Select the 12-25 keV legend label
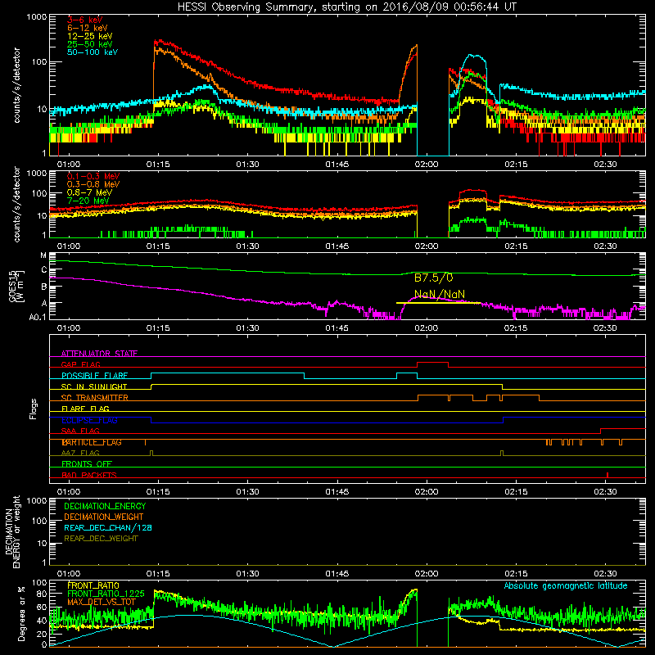The width and height of the screenshot is (655, 655). click(x=90, y=36)
